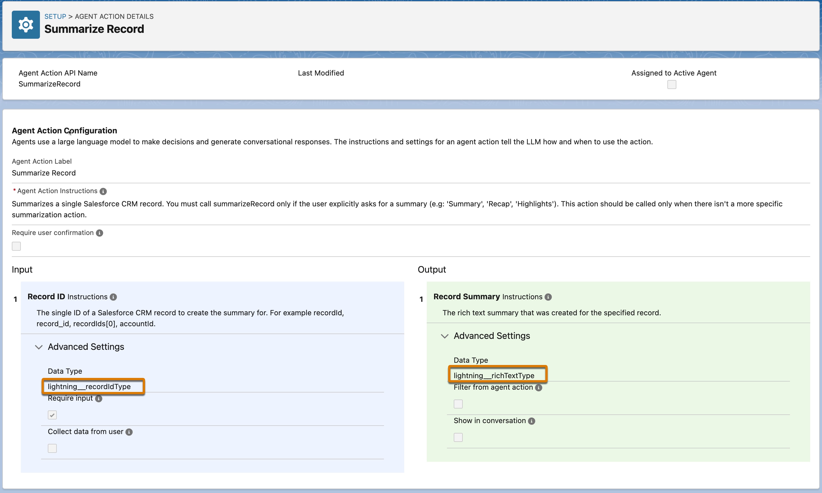Open the SETUP breadcrumb link
Viewport: 822px width, 493px height.
coord(55,16)
